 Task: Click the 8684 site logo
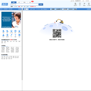tap(5, 4)
